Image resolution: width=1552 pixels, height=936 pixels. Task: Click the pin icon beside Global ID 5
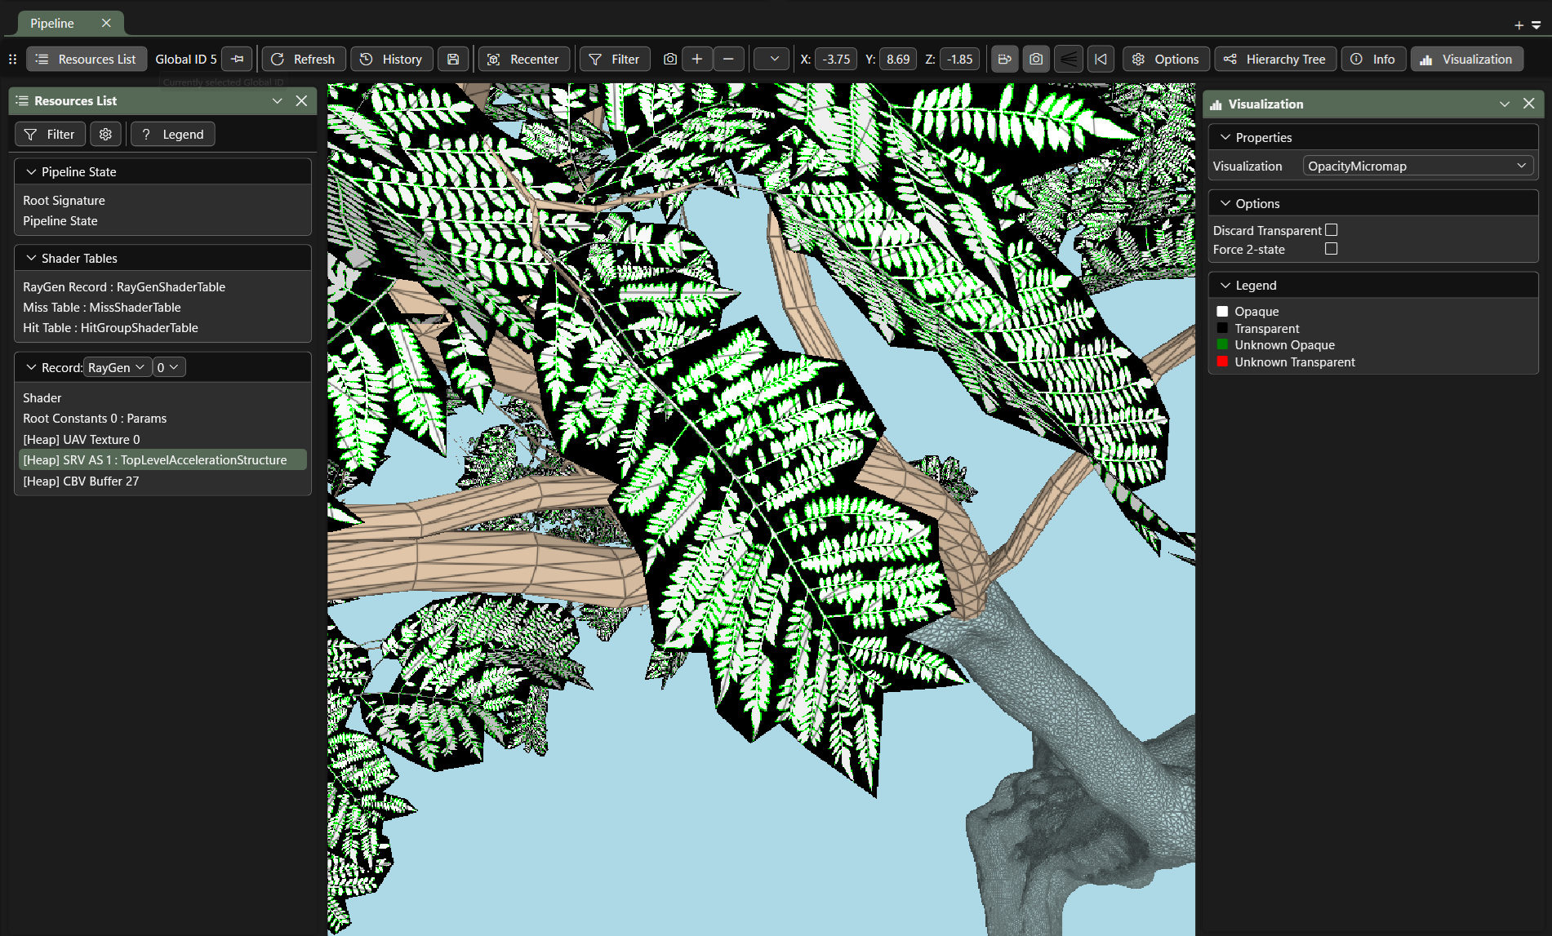point(237,59)
